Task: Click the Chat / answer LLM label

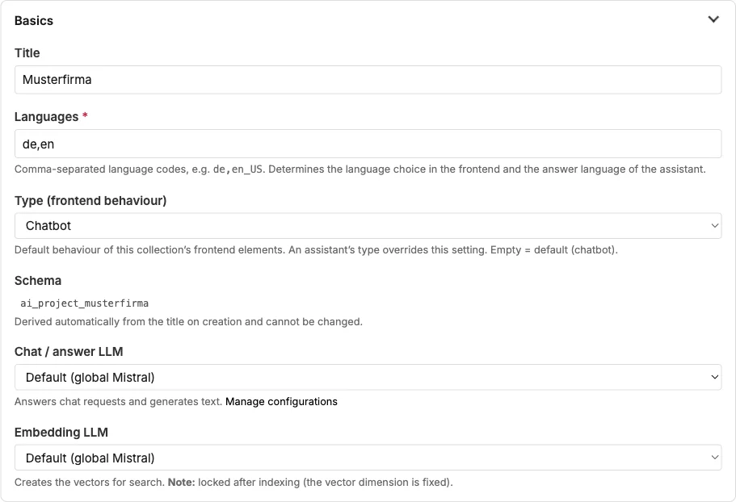Action: tap(69, 352)
